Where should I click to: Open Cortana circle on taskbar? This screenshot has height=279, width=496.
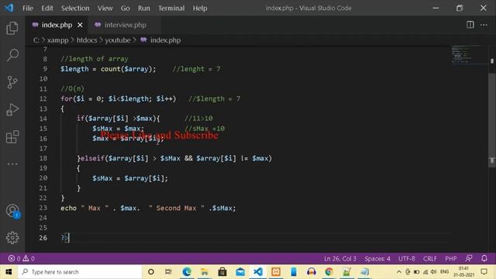151,272
